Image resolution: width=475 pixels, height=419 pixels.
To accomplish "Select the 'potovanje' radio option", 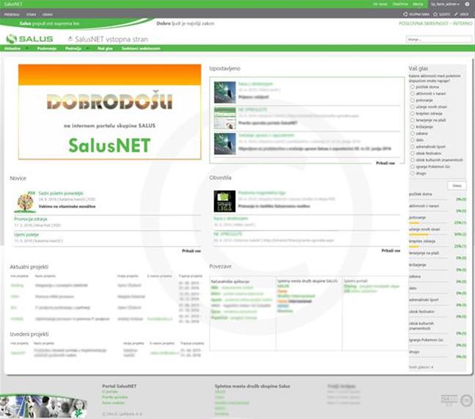I will click(x=412, y=100).
